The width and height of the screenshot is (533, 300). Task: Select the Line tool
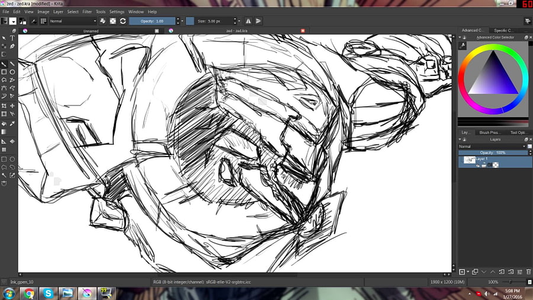(x=12, y=64)
